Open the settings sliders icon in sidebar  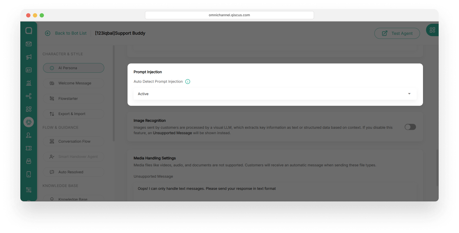coord(29,190)
